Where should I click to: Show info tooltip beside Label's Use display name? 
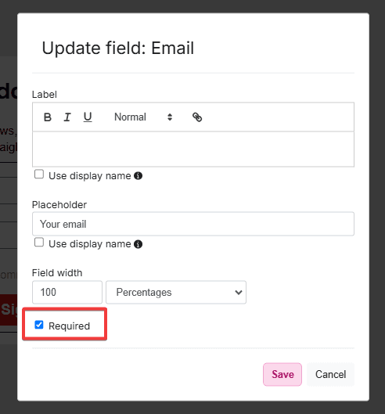coord(138,175)
